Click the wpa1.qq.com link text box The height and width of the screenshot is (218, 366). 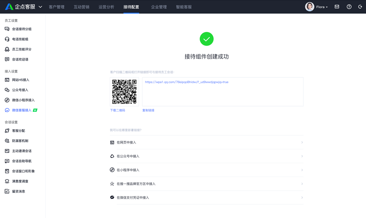223,92
